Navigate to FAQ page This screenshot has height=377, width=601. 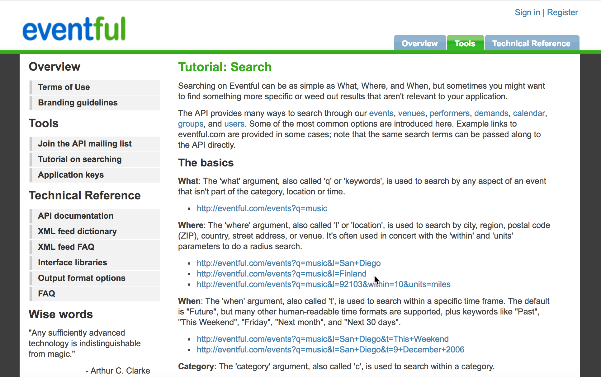click(46, 293)
